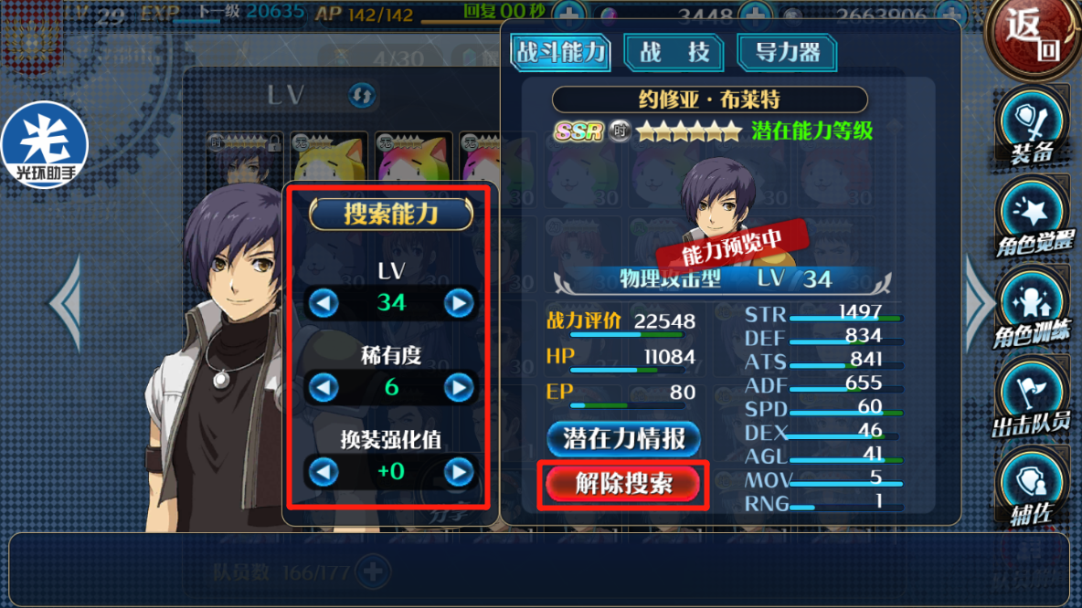Open the 出击队员 sortie members icon
1082x608 pixels.
click(1033, 400)
